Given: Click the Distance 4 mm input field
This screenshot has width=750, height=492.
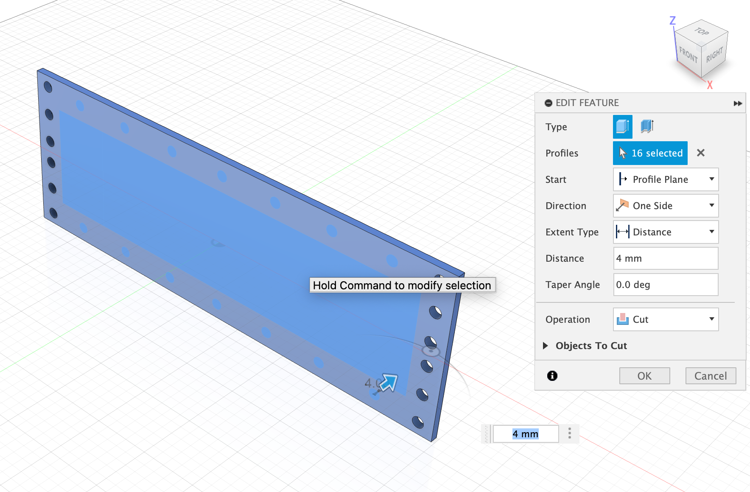Looking at the screenshot, I should click(x=666, y=258).
